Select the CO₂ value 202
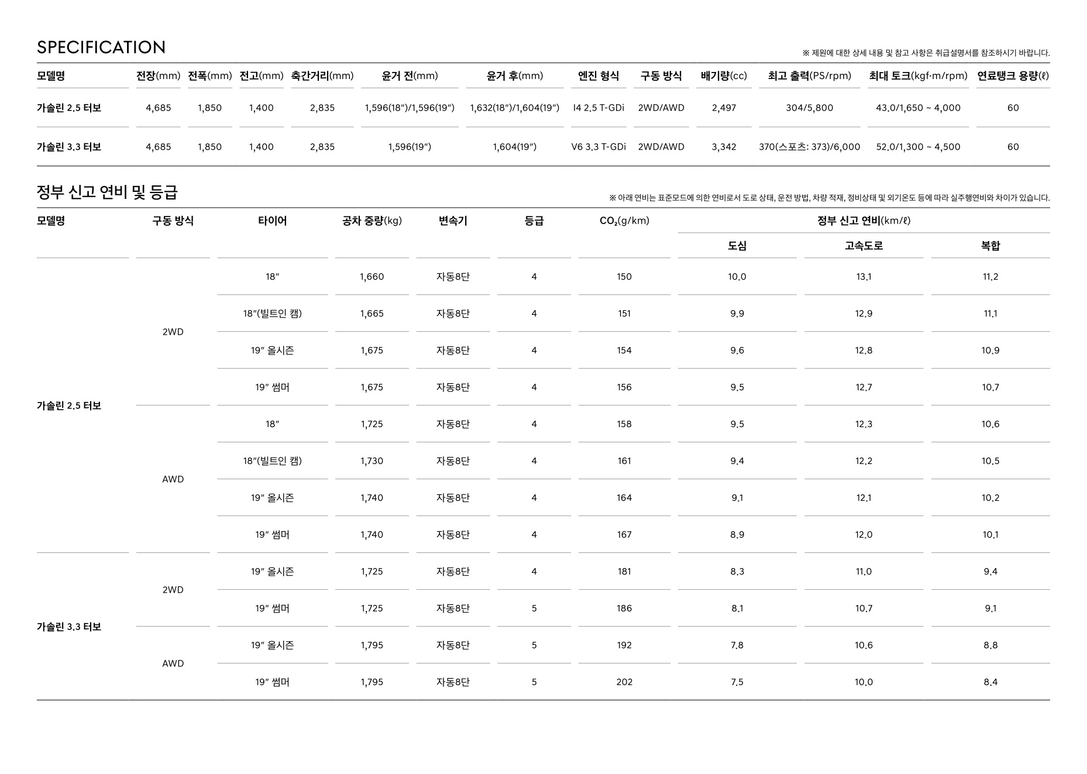This screenshot has height=774, width=1087. click(x=624, y=682)
